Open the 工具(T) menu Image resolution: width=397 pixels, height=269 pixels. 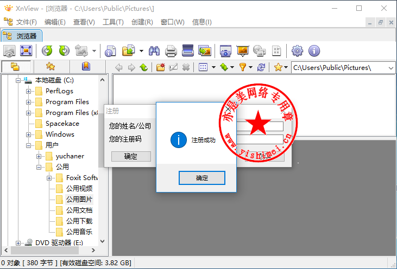pos(113,22)
